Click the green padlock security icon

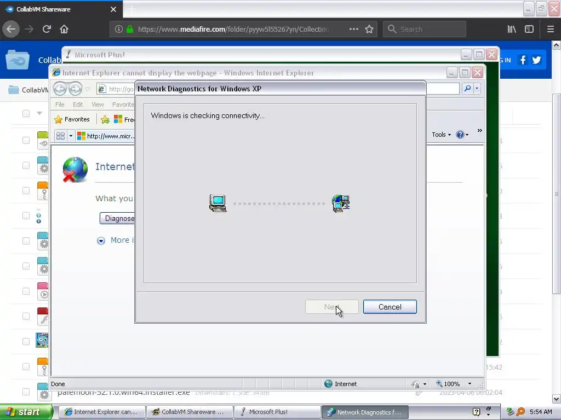(x=130, y=29)
